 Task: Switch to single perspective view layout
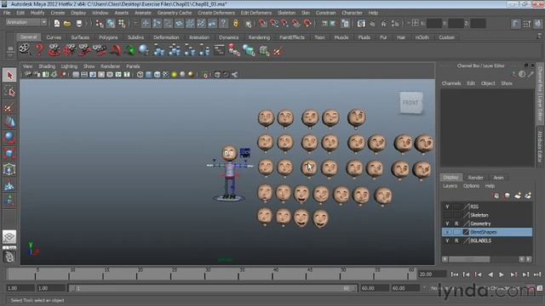click(x=9, y=237)
